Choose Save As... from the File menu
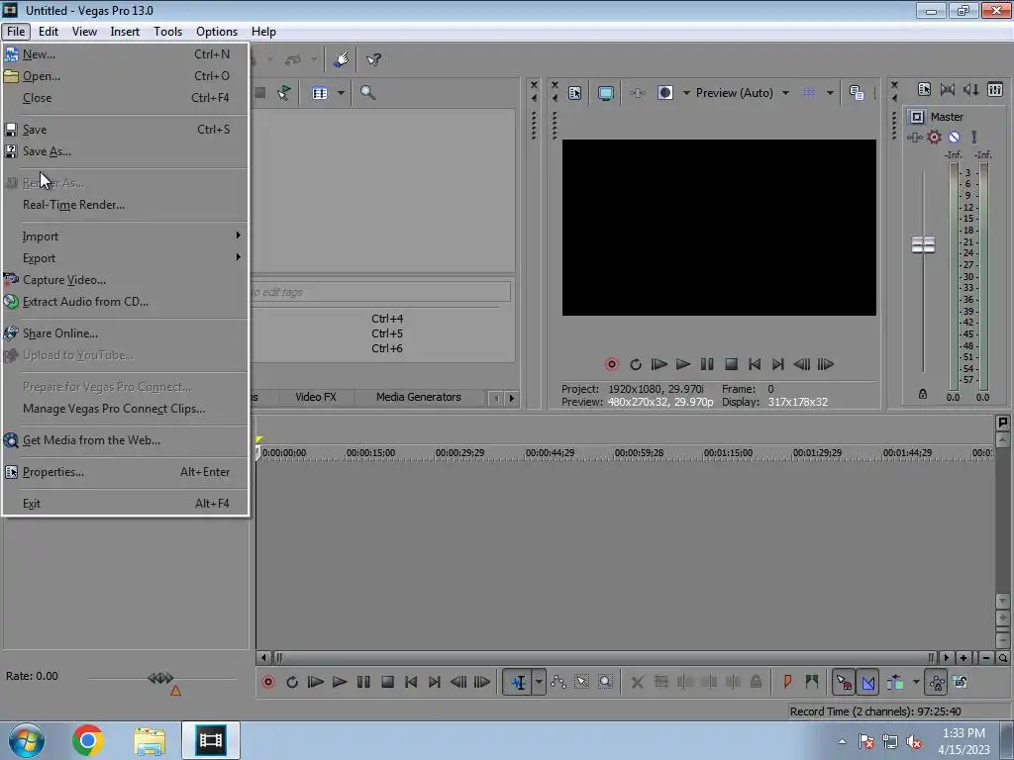1014x760 pixels. 126,151
